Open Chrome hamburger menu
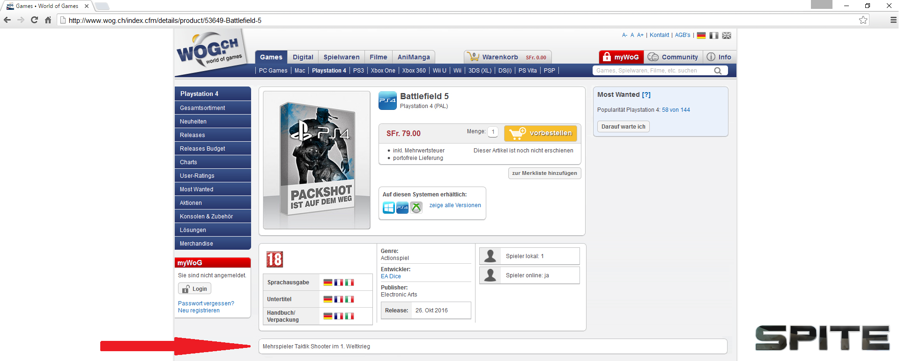The height and width of the screenshot is (361, 899). pos(893,20)
